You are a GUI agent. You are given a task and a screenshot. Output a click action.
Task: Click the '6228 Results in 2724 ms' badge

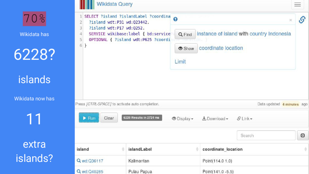[x=142, y=118]
